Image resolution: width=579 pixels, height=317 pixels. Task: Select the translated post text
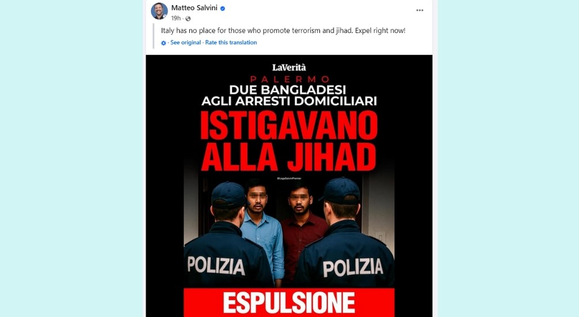(x=283, y=31)
